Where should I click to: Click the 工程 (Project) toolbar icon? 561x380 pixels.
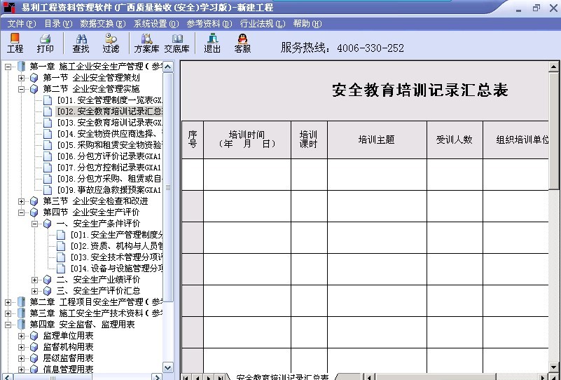[x=15, y=43]
